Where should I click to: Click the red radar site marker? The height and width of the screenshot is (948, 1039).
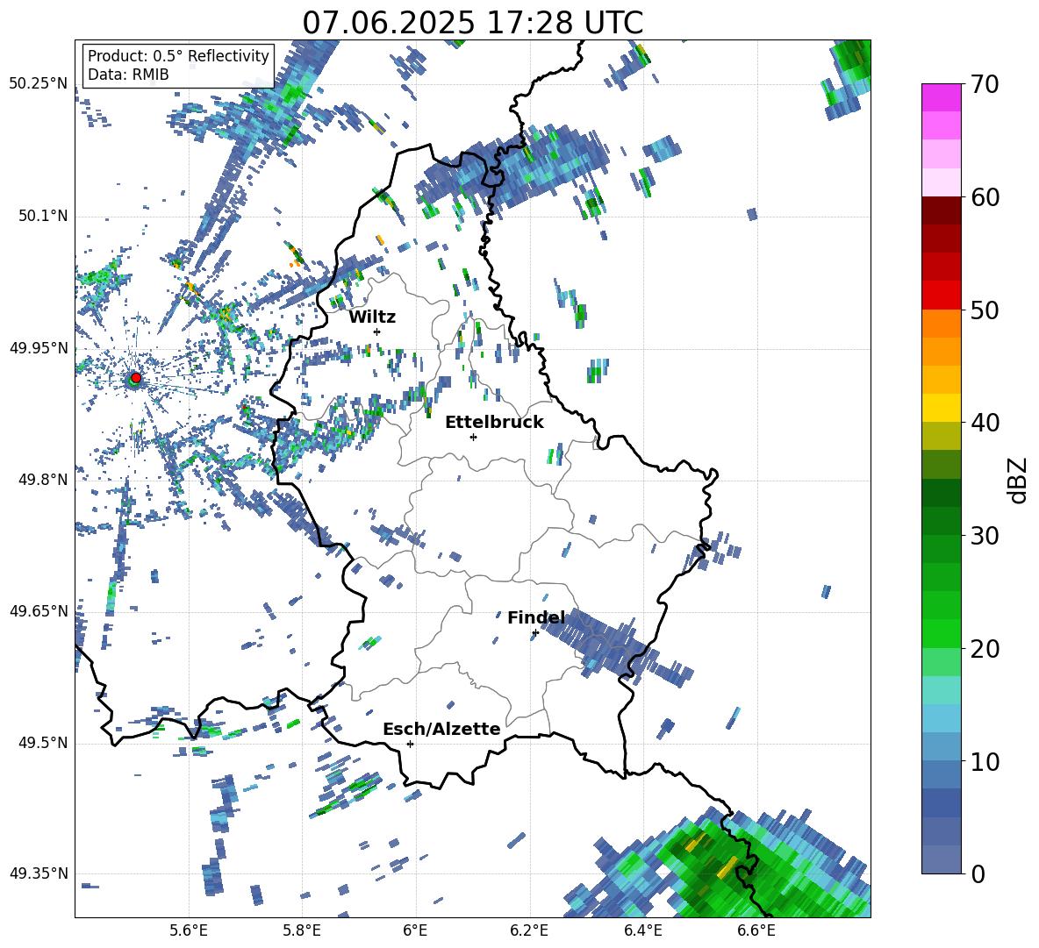point(136,378)
